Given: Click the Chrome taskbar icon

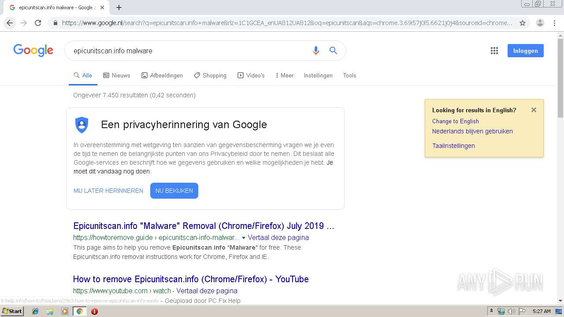Looking at the screenshot, I should point(79,311).
